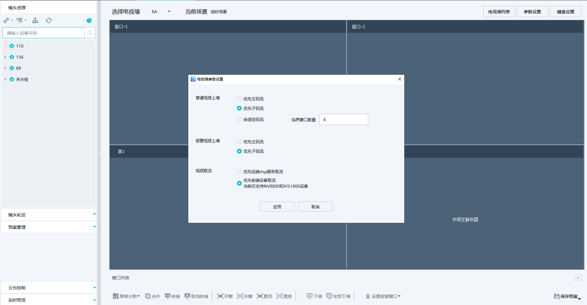
Task: Click the refresh icon in camera resources
Action: [49, 20]
